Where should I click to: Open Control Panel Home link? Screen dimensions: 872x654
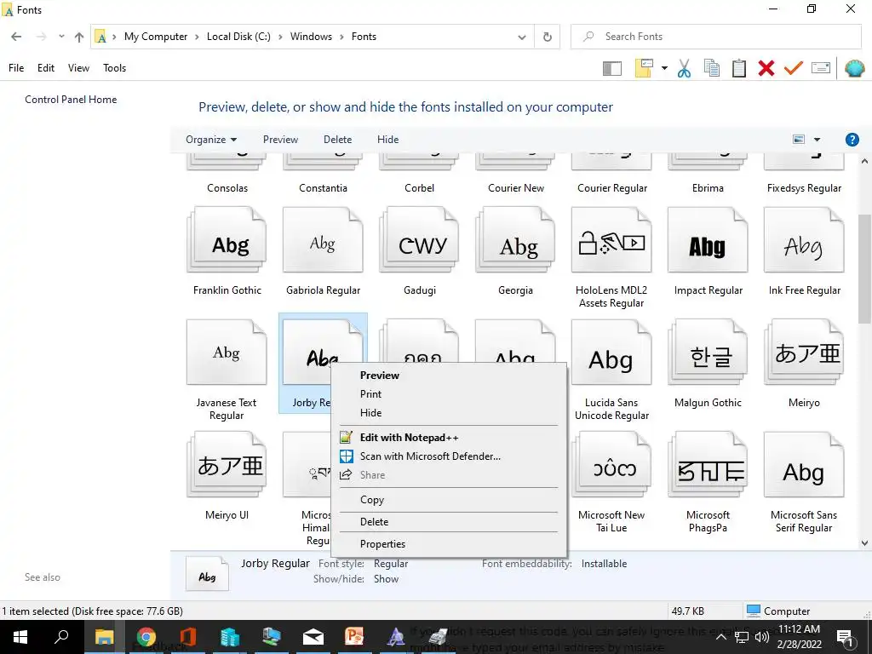coord(71,100)
